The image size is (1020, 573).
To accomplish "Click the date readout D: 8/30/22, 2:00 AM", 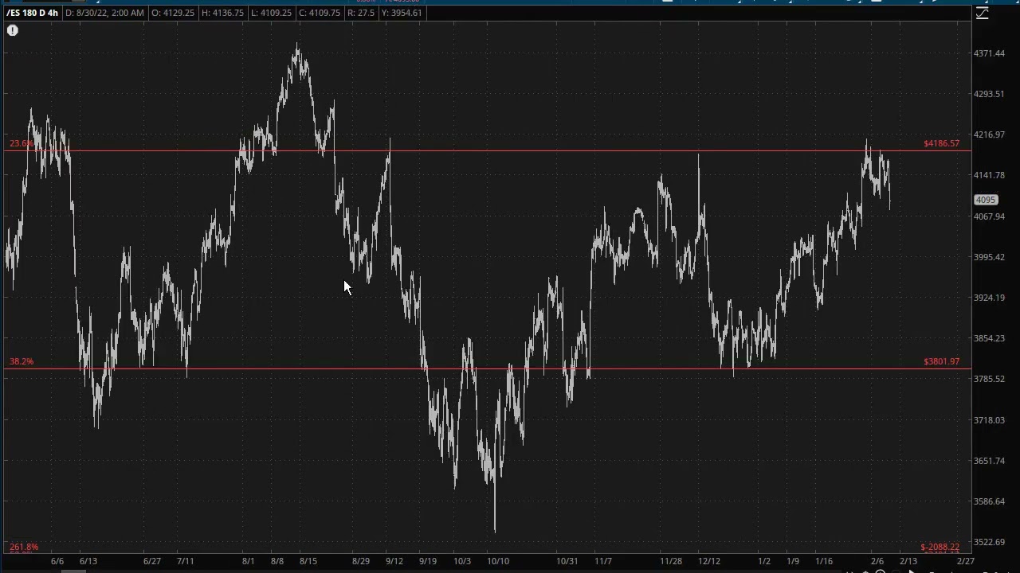I will [104, 13].
